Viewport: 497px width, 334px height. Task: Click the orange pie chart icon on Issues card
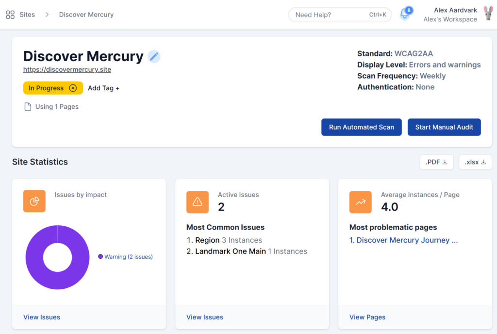(x=34, y=200)
